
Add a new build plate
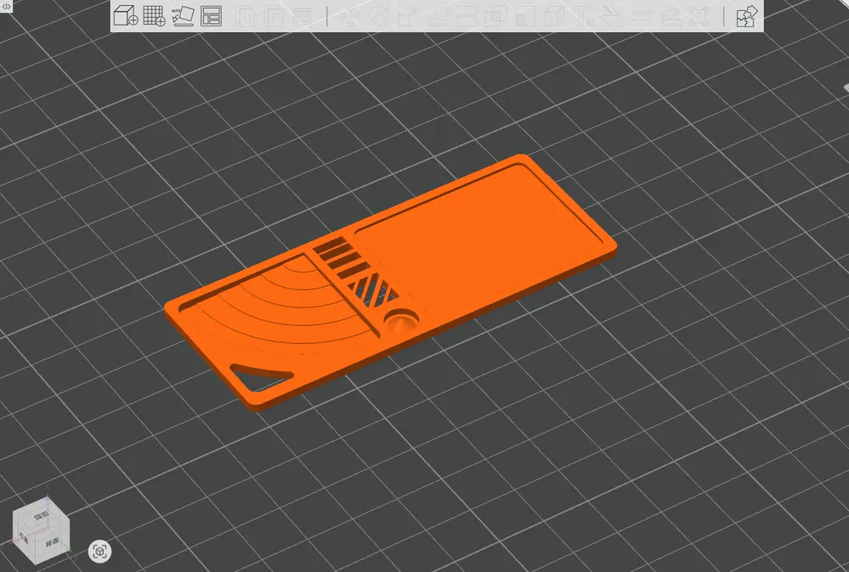click(x=155, y=17)
